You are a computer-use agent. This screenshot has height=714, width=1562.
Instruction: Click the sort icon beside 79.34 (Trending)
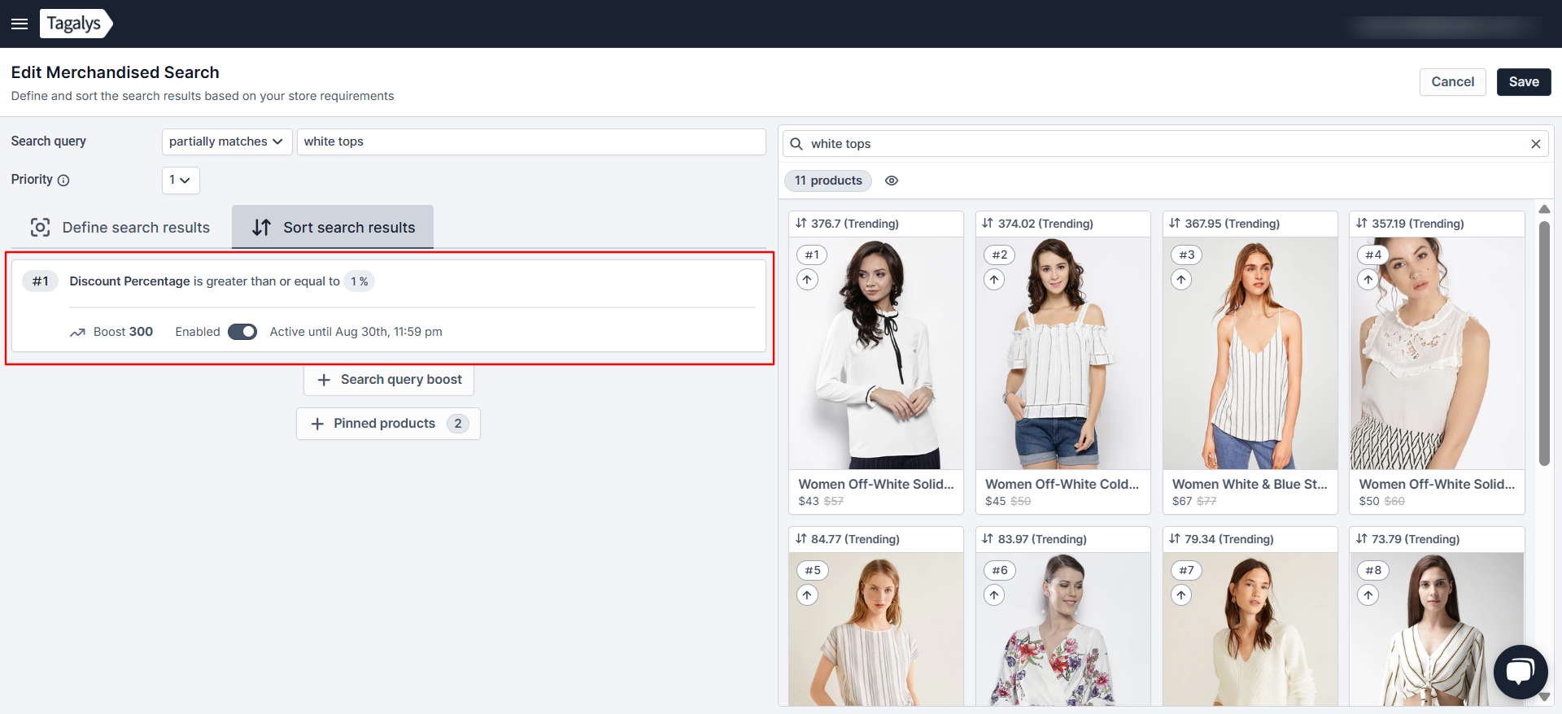coord(1175,539)
